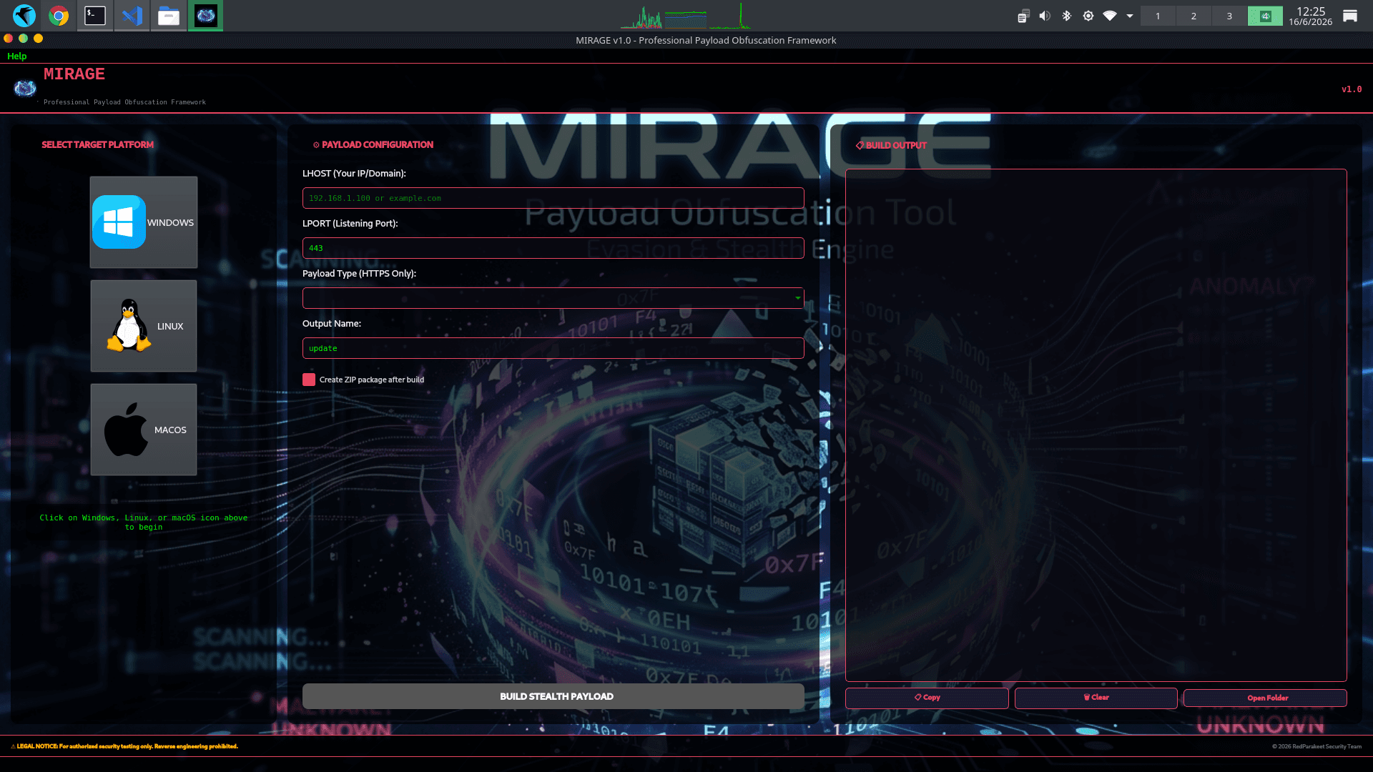Click the 'PAYLOAD CONFIGURATION' heading
The image size is (1373, 772).
378,144
